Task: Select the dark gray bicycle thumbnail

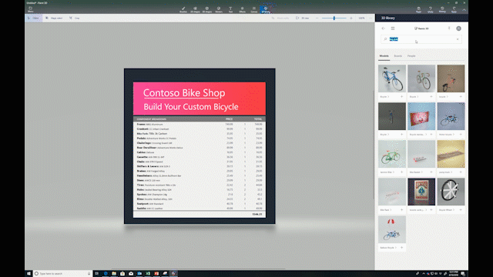Action: click(392, 116)
